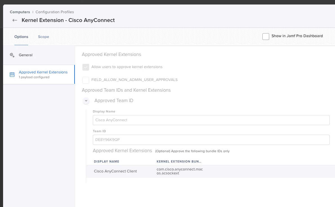The height and width of the screenshot is (207, 335).
Task: Collapse the Approved Team ID section
Action: coord(86,101)
